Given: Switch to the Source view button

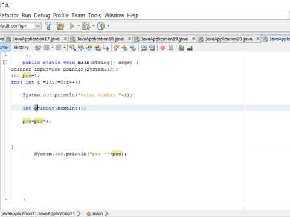Looking at the screenshot, I should [x=4, y=48].
